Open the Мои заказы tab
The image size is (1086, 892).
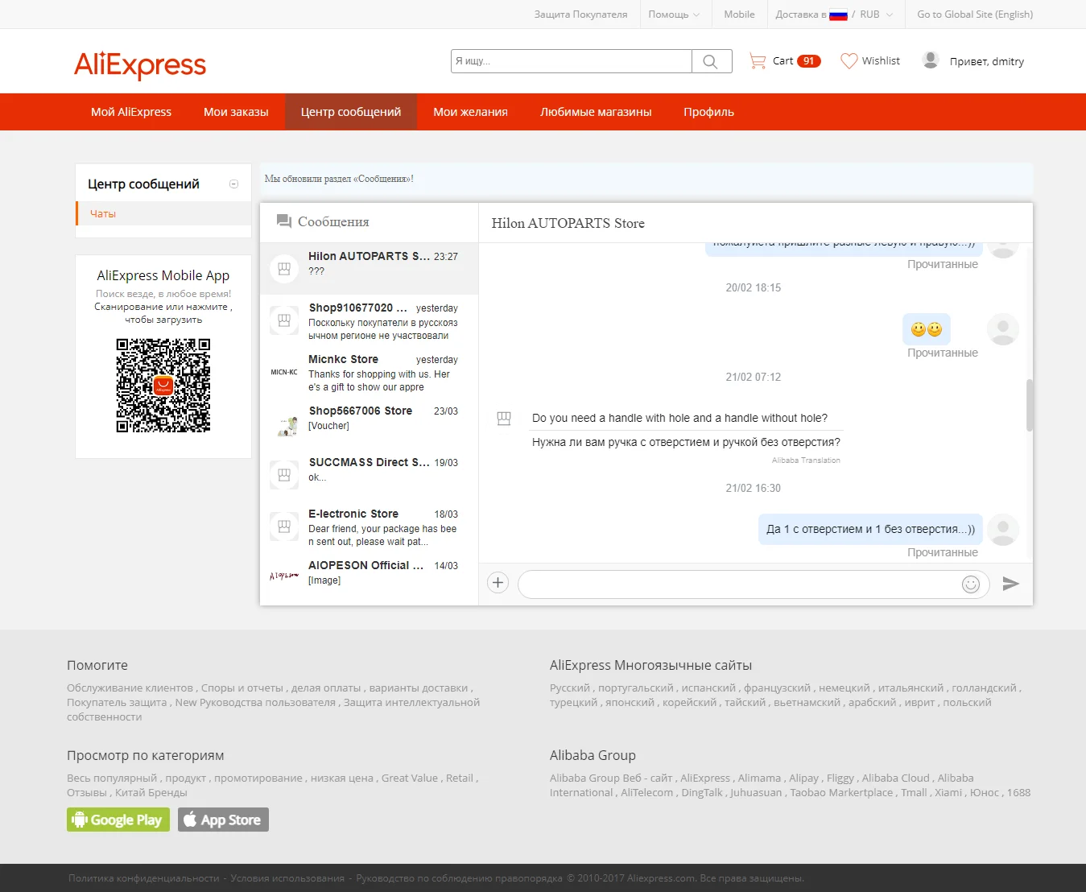click(236, 112)
